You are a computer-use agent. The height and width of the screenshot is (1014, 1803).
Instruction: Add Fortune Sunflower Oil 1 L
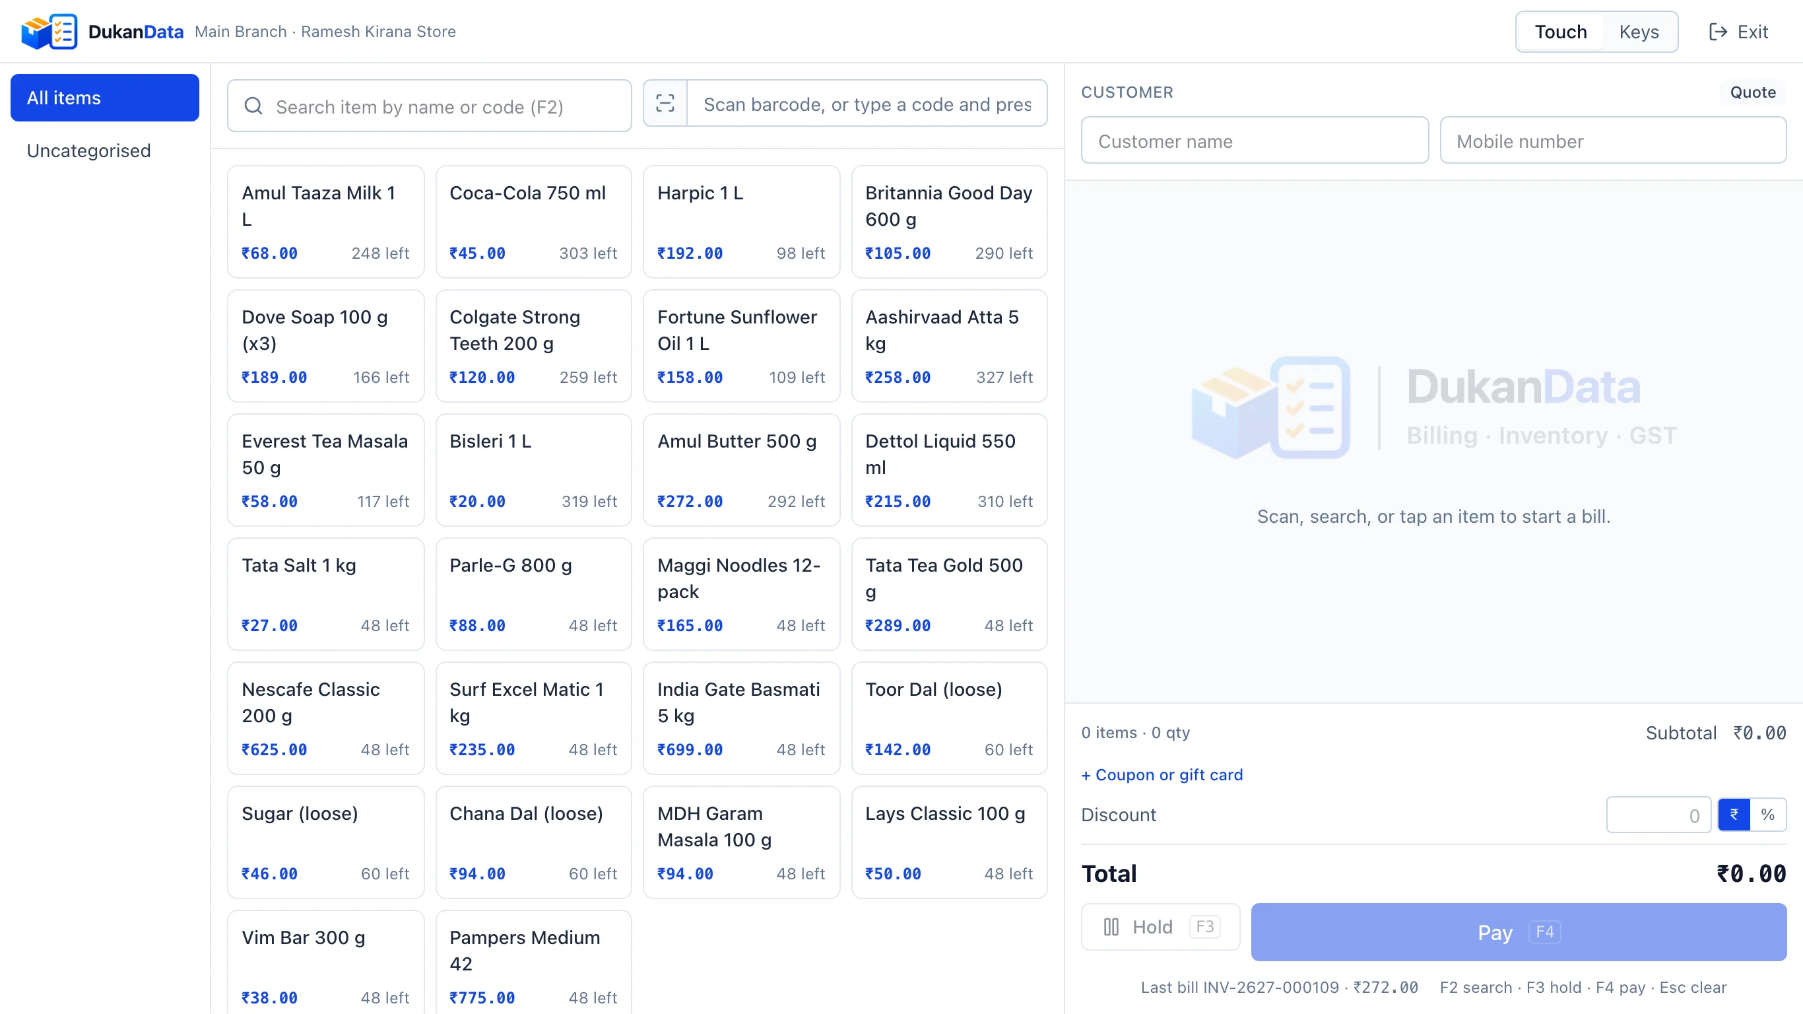[x=741, y=346]
